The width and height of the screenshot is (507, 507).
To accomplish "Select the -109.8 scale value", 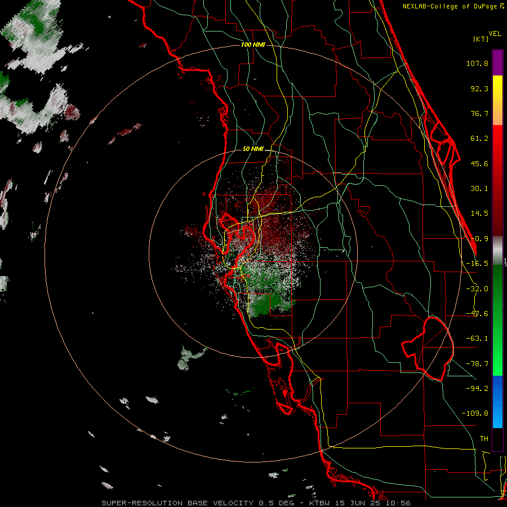I will pyautogui.click(x=475, y=413).
